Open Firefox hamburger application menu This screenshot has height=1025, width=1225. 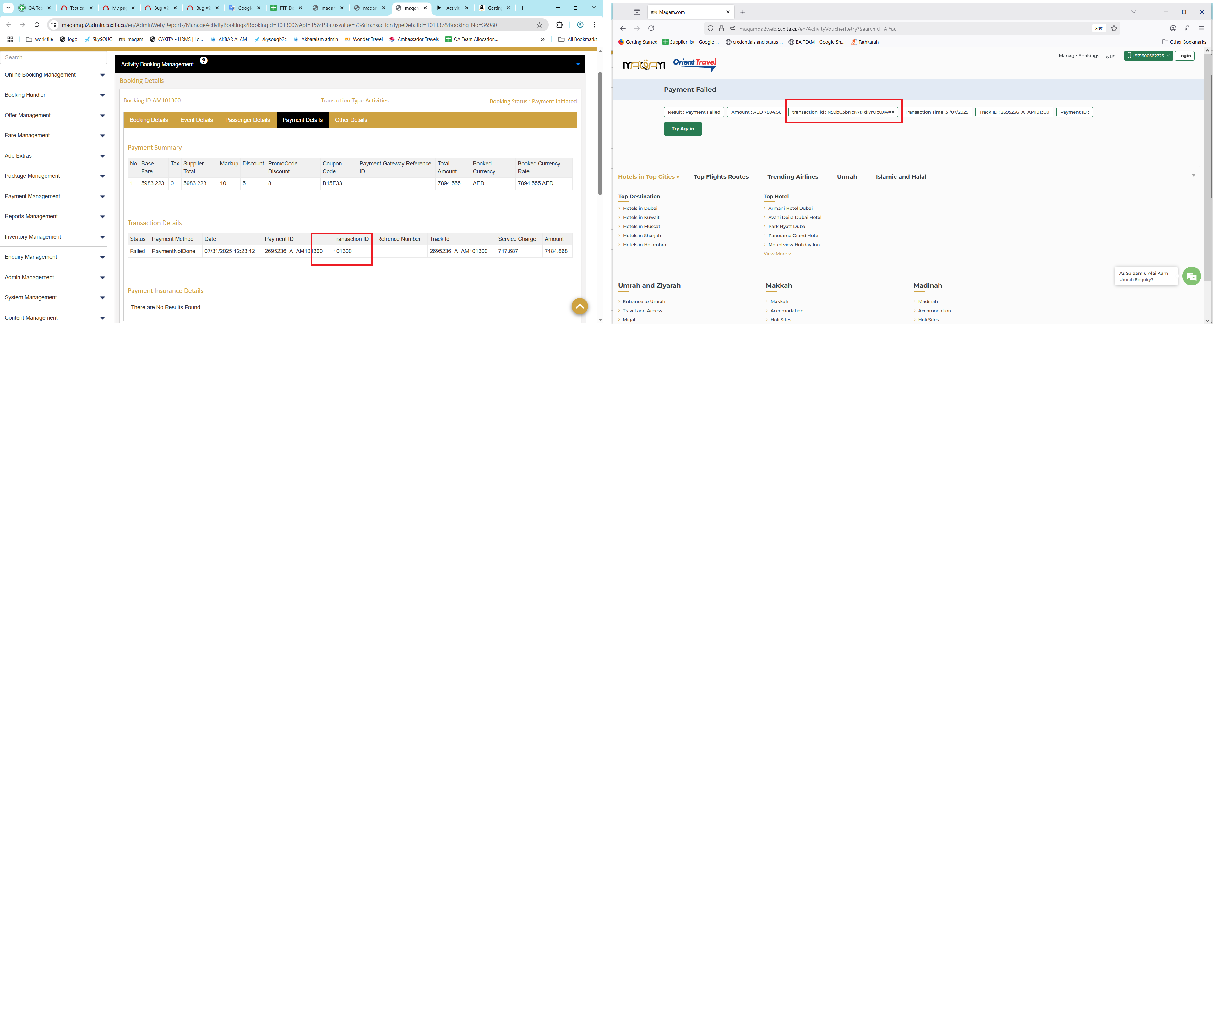click(1201, 29)
